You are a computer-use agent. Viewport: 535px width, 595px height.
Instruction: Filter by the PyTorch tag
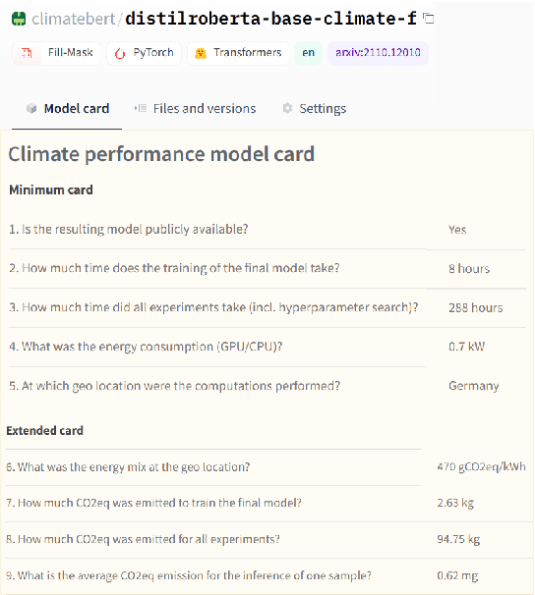(144, 53)
